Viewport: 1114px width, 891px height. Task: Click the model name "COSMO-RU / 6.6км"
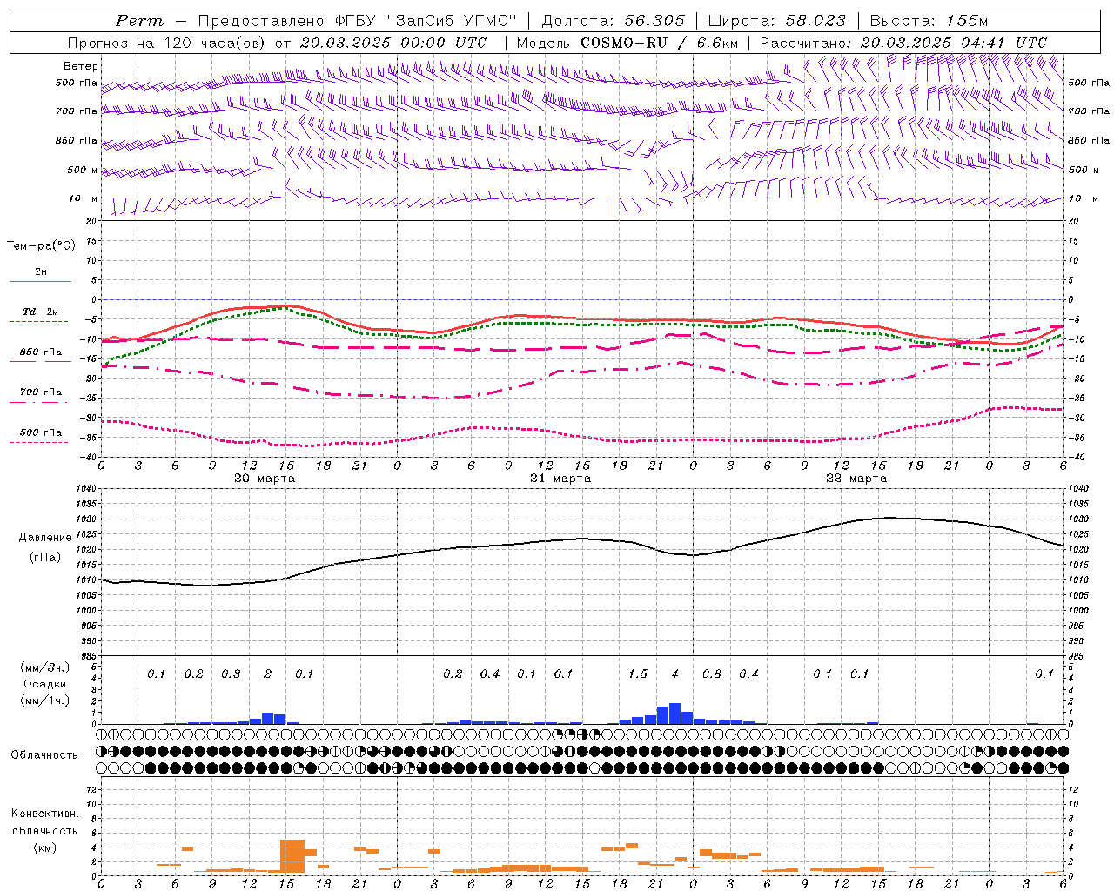click(x=660, y=43)
